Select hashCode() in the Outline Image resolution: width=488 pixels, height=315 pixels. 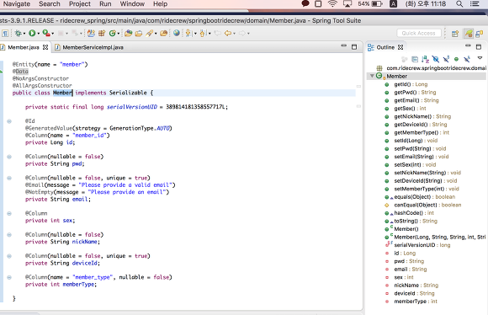click(x=414, y=213)
